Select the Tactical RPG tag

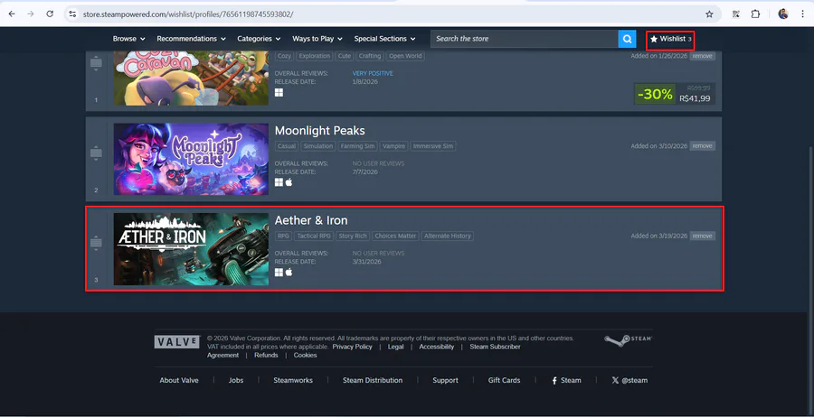point(314,236)
